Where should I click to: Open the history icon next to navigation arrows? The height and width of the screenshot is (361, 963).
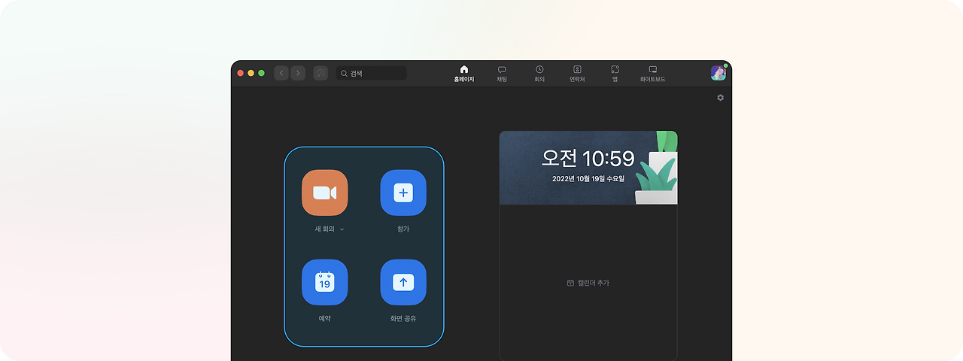320,73
